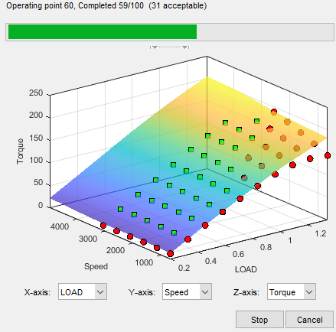Click the Torque label on the vertical plot axis
Screen dimensions: 336x332
(20, 151)
